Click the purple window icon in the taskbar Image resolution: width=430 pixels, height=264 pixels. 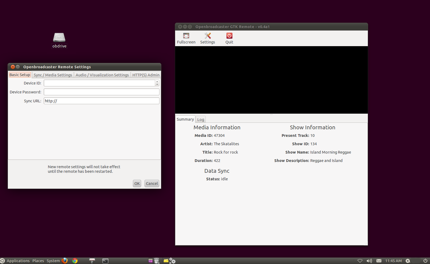151,261
